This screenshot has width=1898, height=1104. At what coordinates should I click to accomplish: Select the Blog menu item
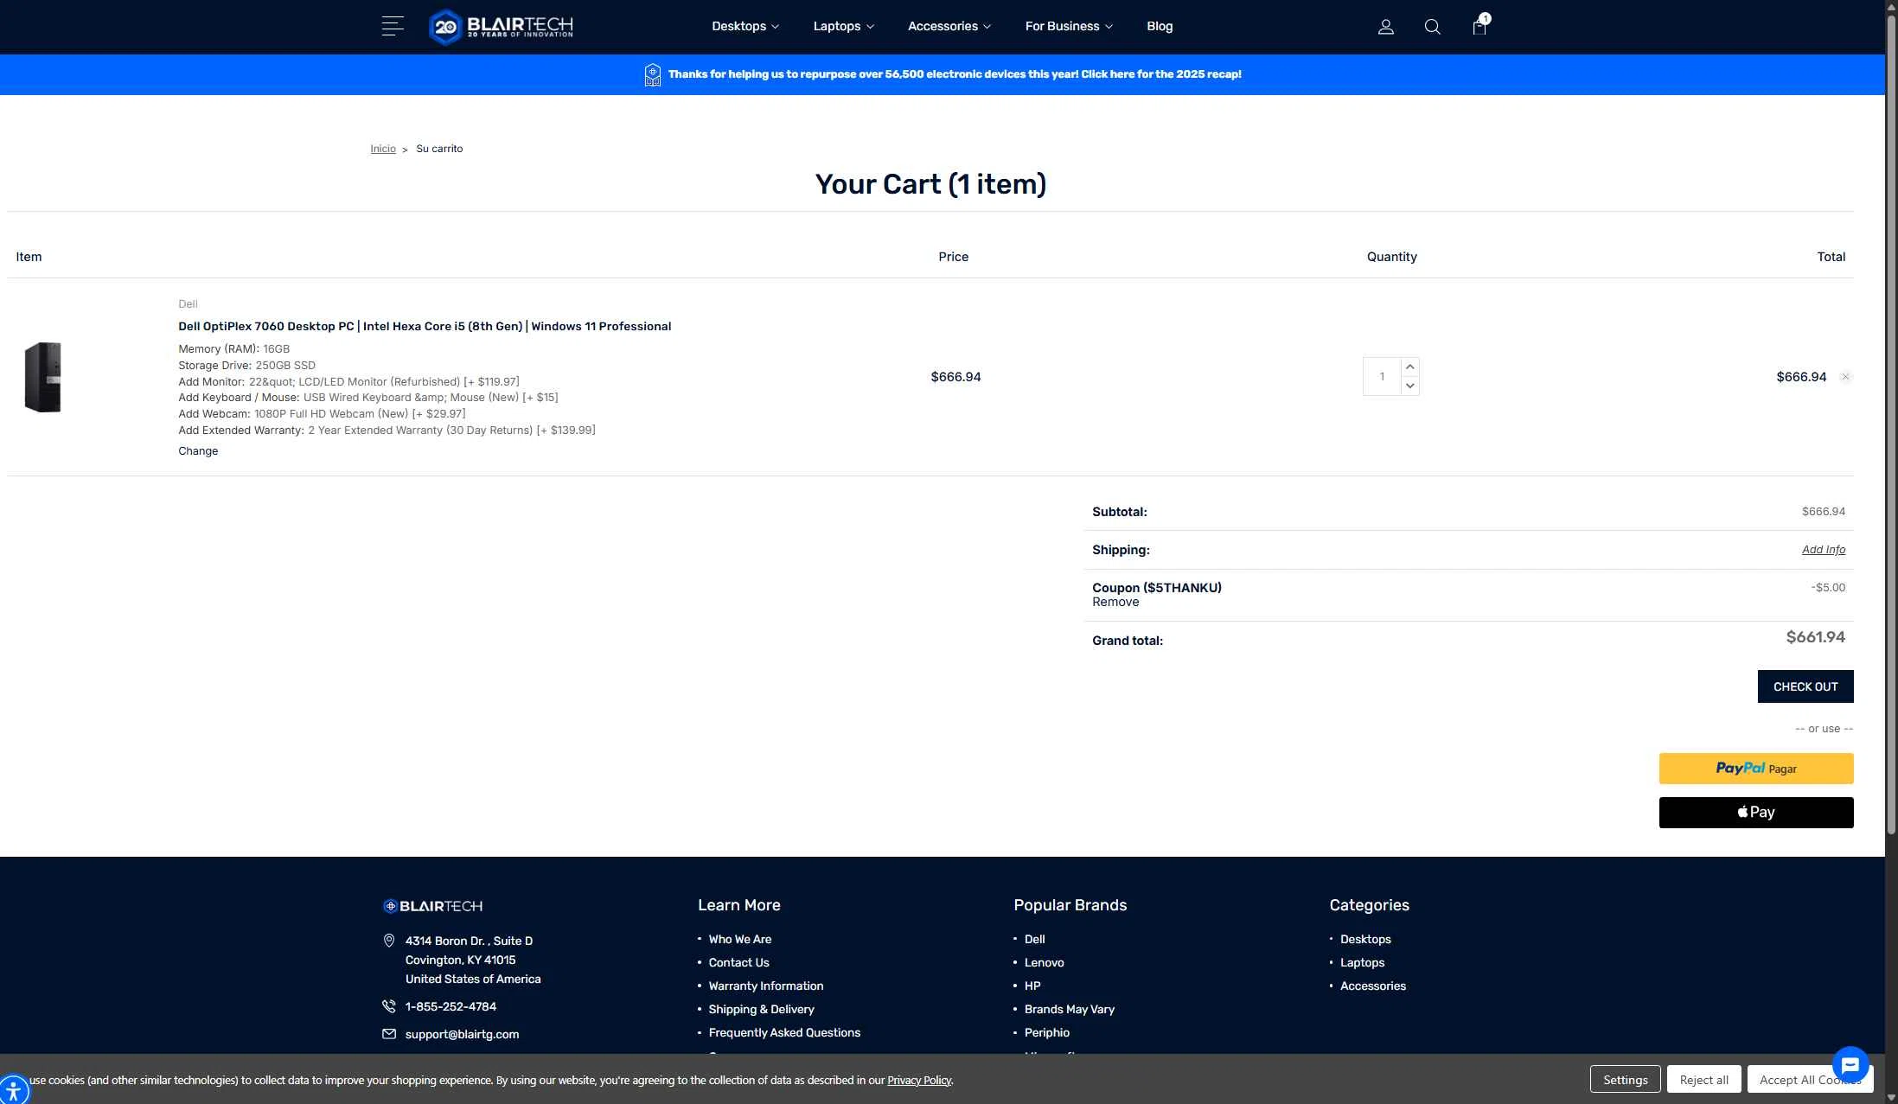(1160, 26)
